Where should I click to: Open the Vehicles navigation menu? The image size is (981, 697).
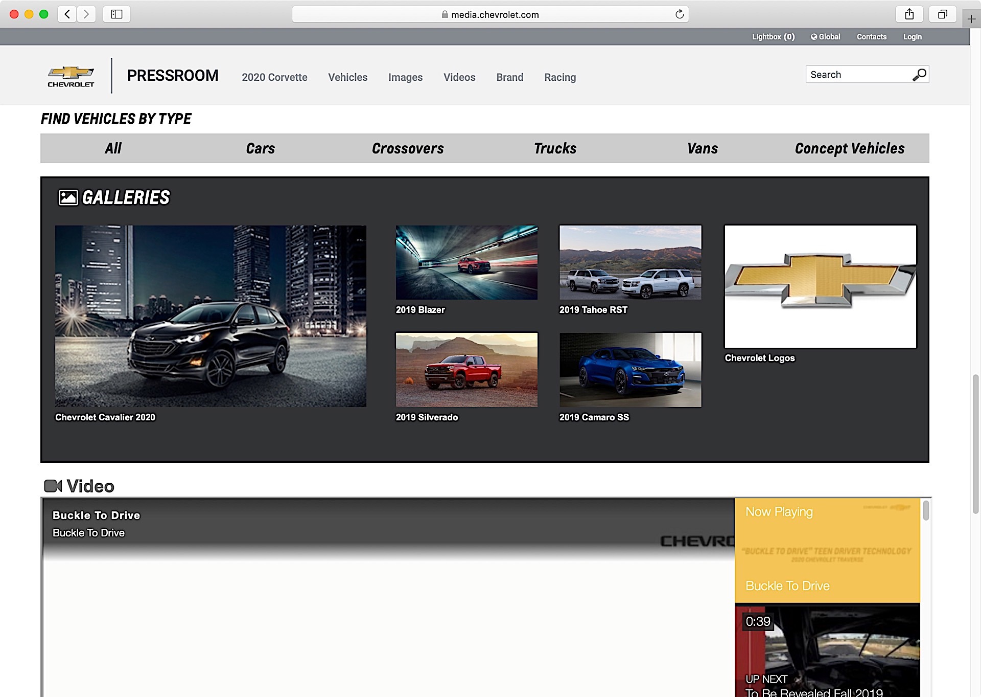347,77
